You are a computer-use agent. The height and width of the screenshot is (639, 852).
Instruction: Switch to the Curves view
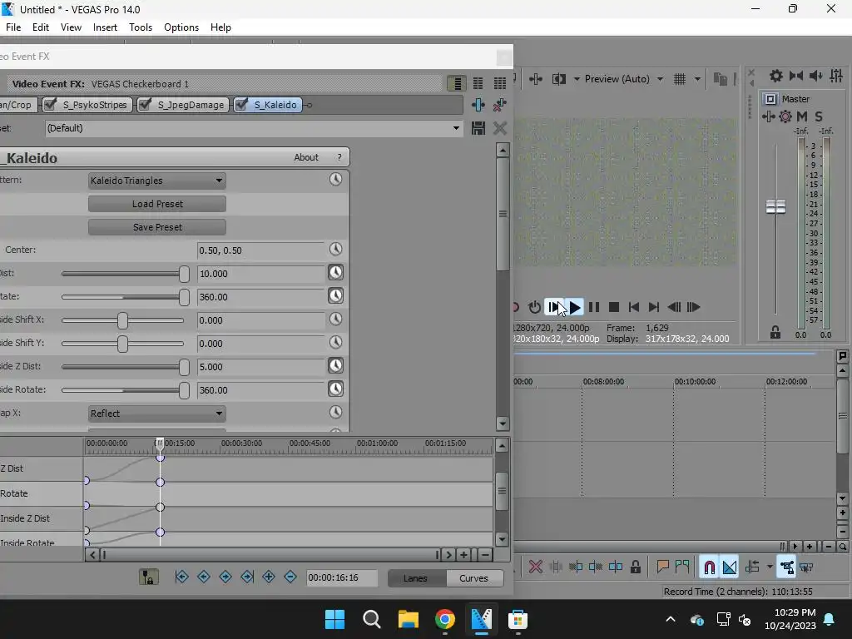click(473, 578)
